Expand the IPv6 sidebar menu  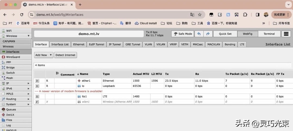pos(16,88)
